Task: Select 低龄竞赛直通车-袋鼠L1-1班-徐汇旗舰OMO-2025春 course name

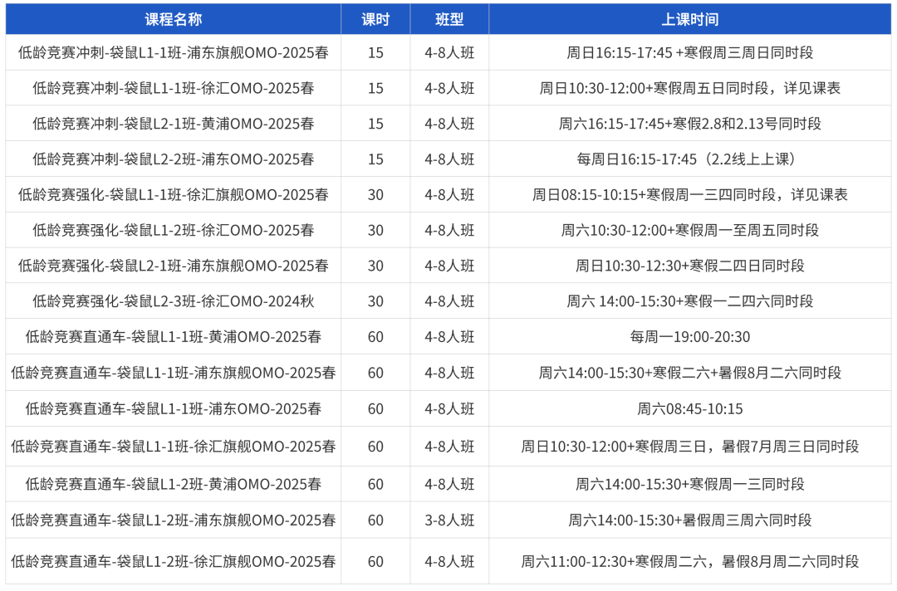Action: (x=174, y=447)
